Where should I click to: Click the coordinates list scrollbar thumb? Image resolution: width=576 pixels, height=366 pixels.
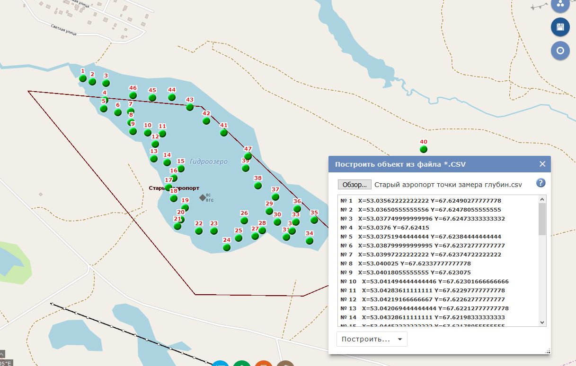coord(542,220)
